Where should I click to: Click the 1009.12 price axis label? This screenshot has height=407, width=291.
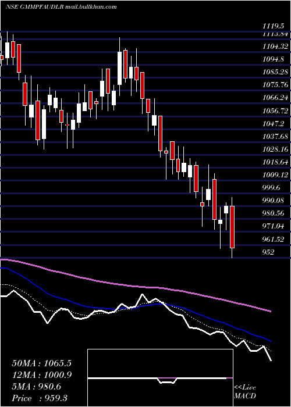coord(275,174)
